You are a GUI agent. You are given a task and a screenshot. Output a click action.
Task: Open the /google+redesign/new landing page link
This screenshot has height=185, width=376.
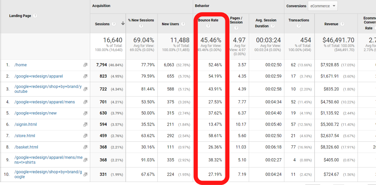coord(36,113)
